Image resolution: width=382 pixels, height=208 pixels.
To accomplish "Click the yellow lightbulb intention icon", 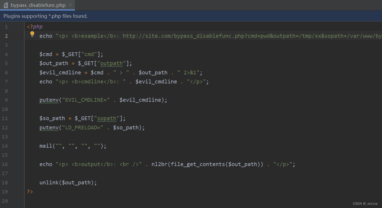I will click(32, 34).
